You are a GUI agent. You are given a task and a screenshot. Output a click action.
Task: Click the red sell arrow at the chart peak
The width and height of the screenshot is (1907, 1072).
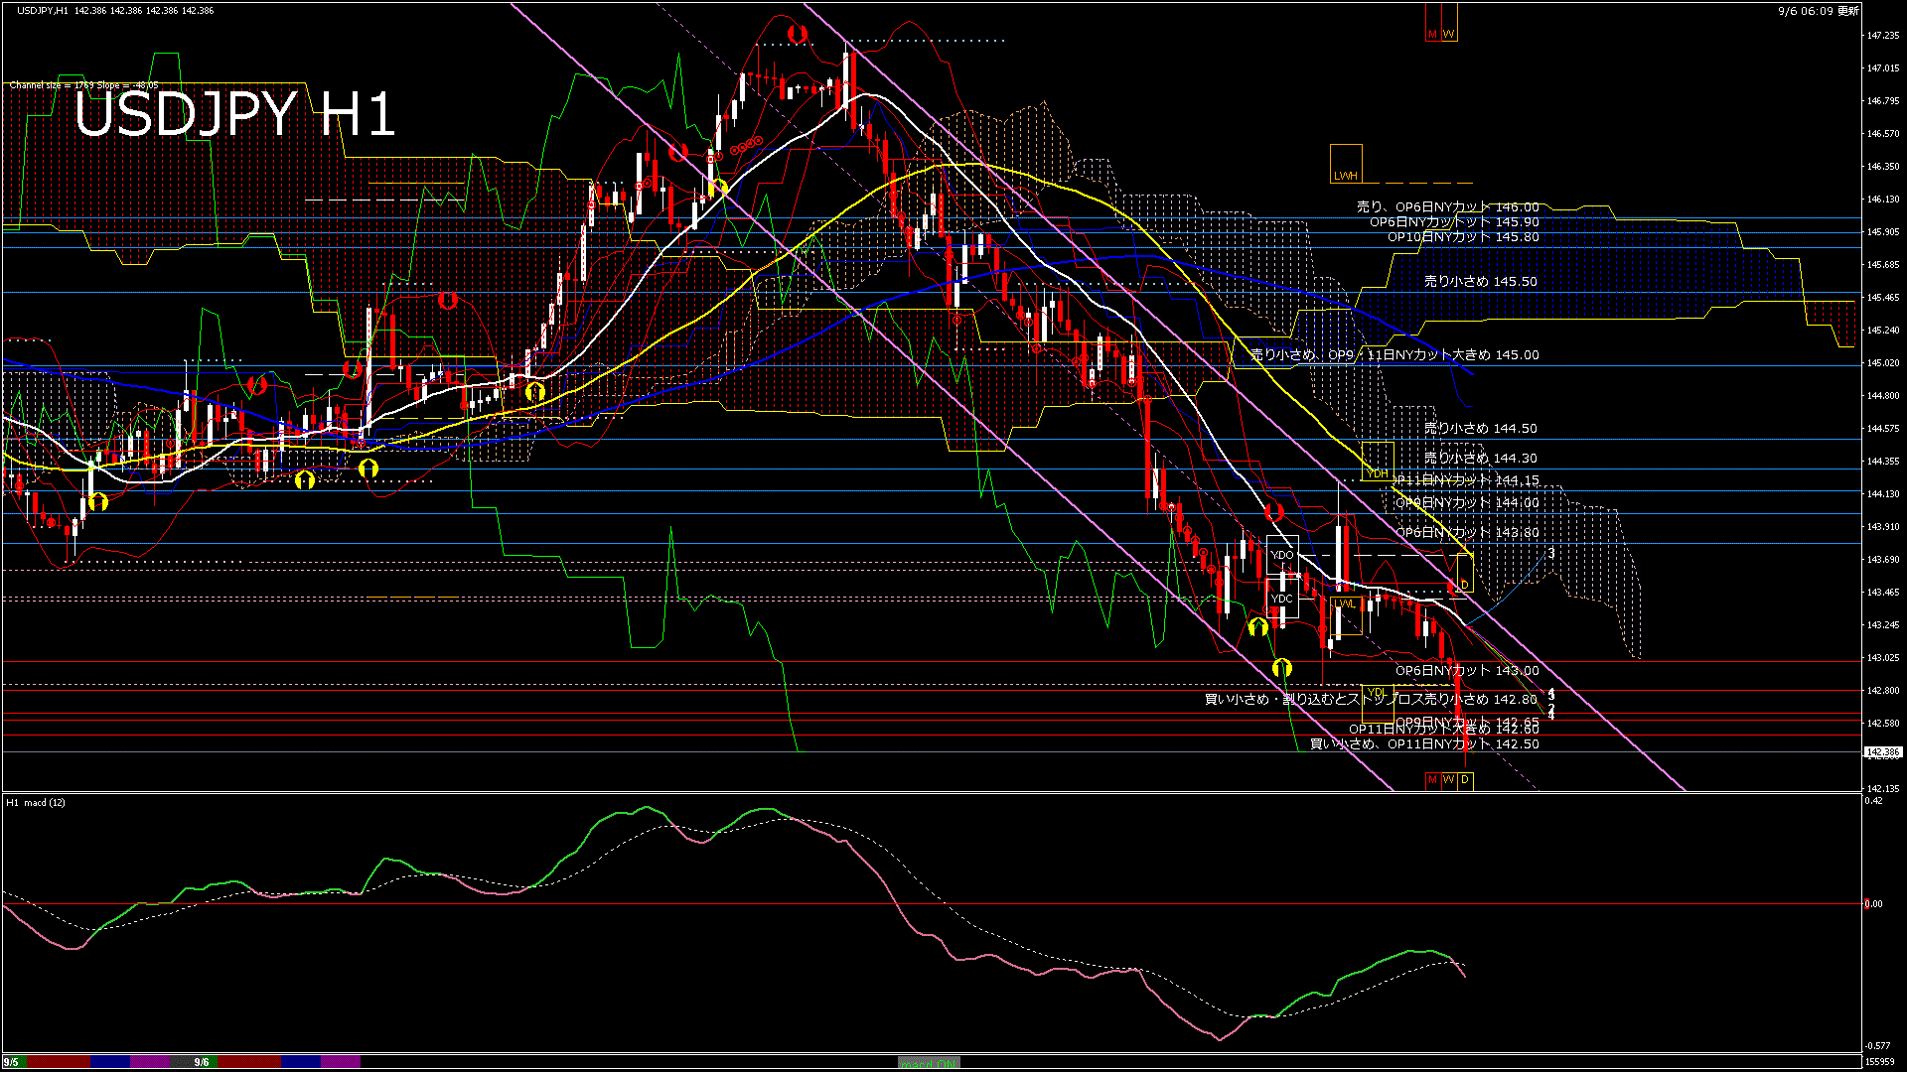[x=796, y=34]
